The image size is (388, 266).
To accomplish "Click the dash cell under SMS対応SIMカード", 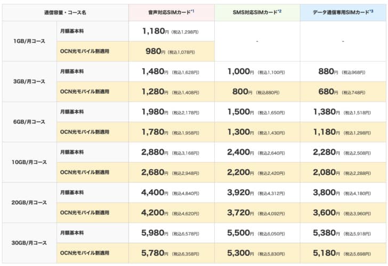I will [257, 41].
